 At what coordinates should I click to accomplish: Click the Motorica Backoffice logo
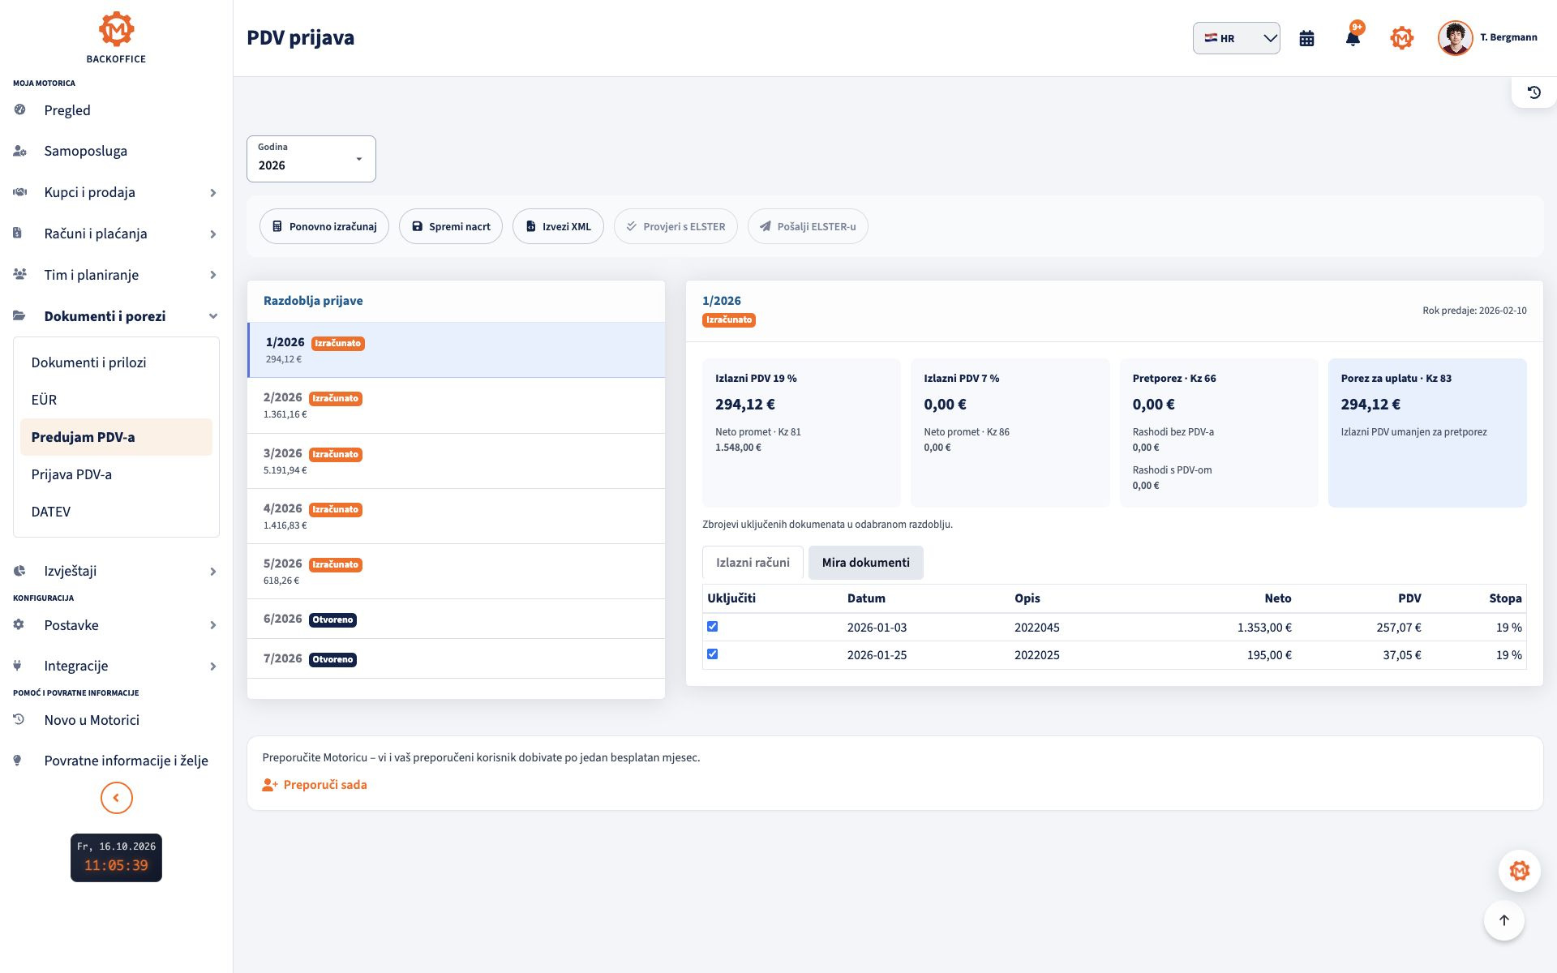116,37
